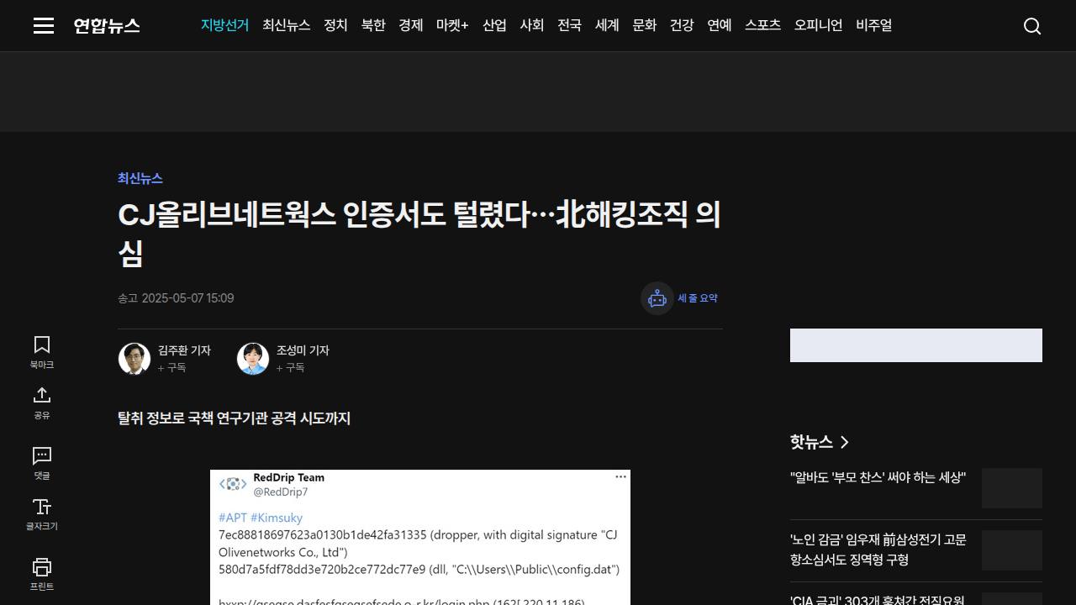This screenshot has height=605, width=1076.
Task: Click thumbnail beside '노인 감금' story
Action: coord(1012,550)
